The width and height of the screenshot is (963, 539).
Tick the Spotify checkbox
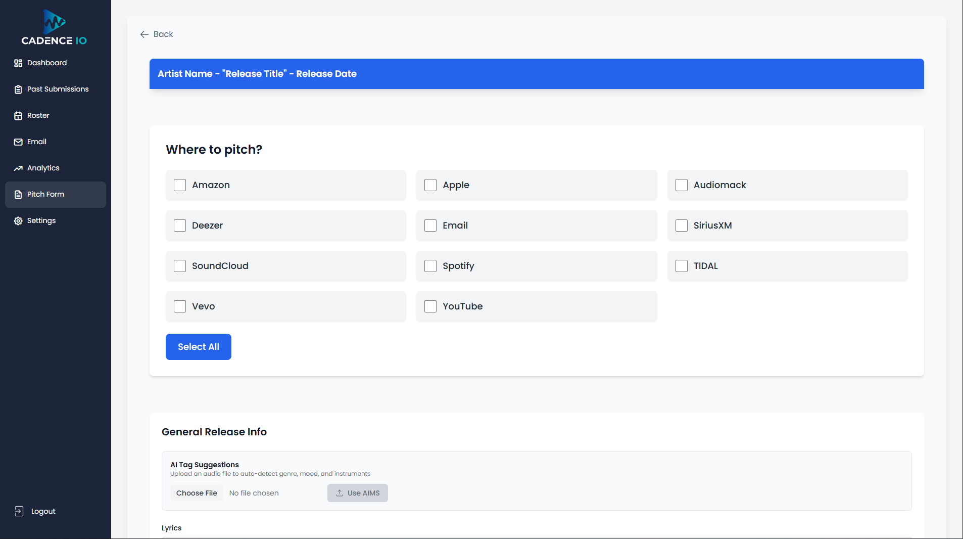click(430, 266)
